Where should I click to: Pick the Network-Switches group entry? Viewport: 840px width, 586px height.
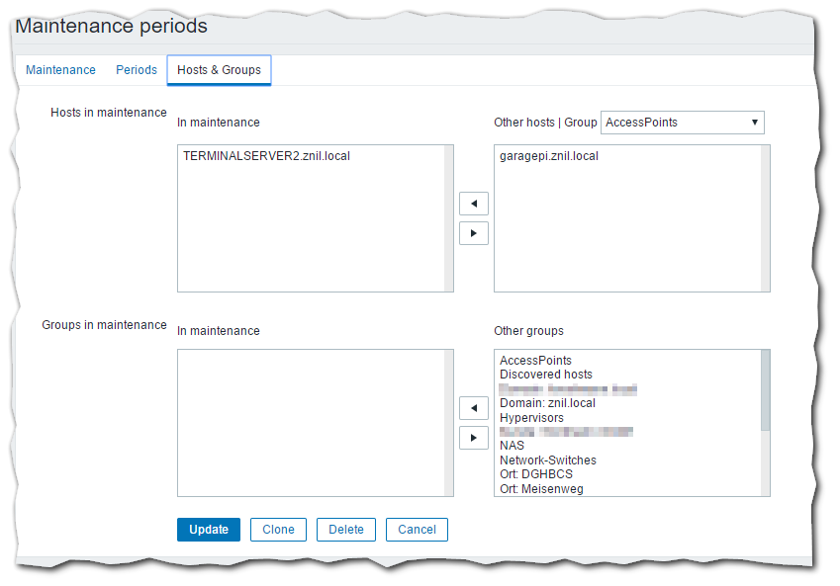(x=548, y=460)
